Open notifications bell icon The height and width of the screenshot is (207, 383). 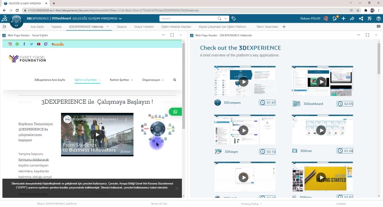tap(335, 18)
